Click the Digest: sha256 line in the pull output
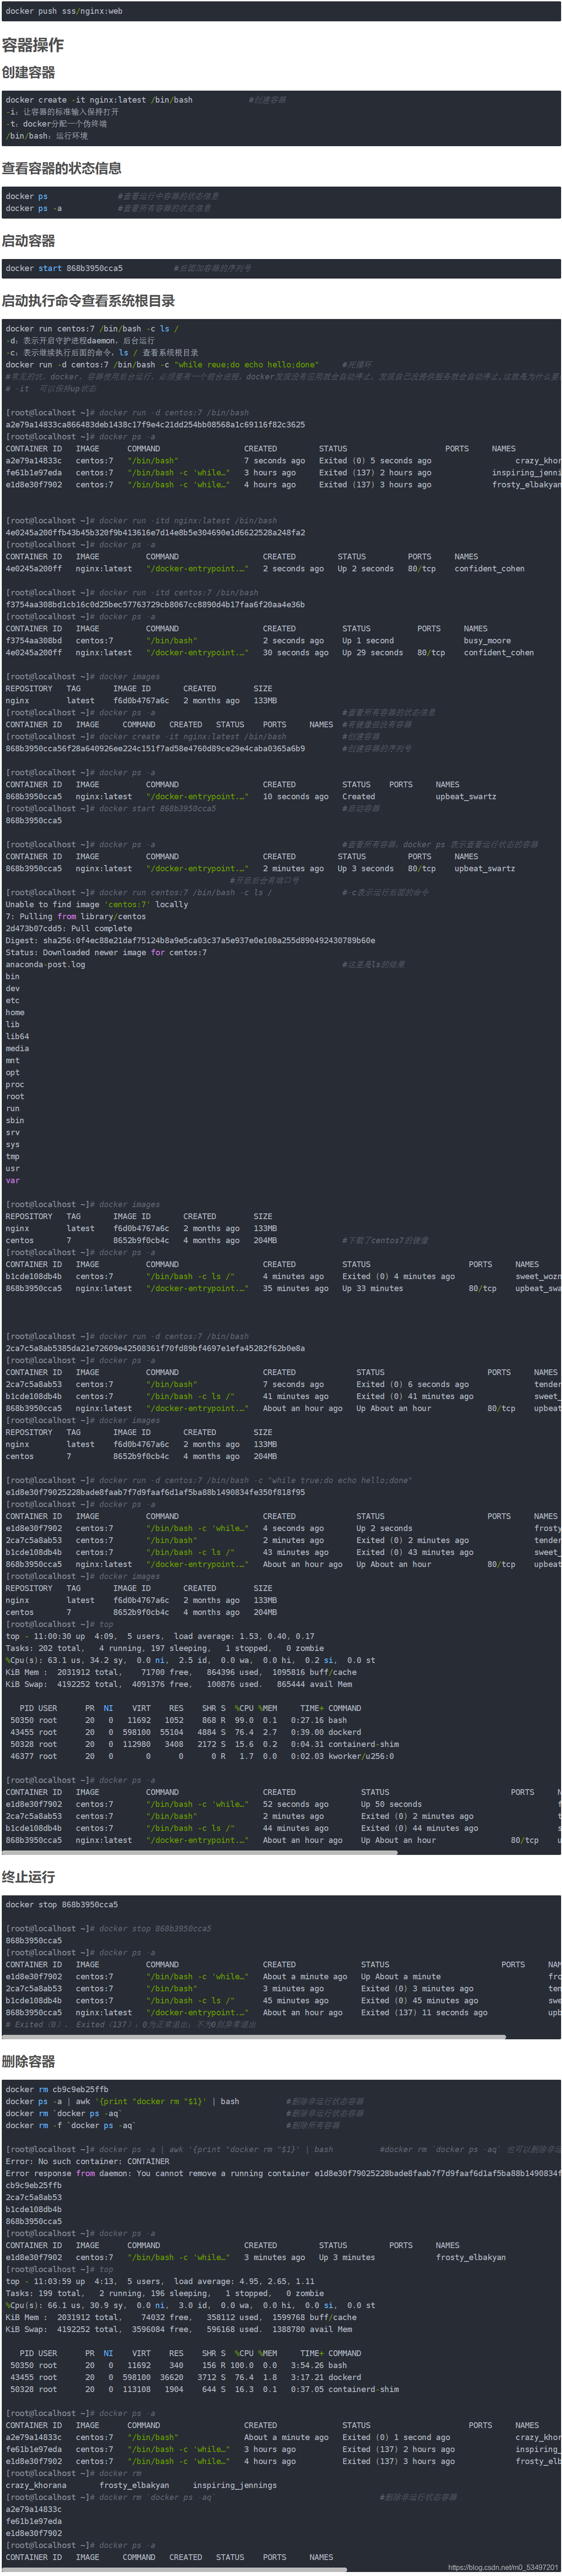 190,940
